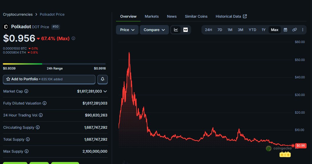Switch to the Overview tab
This screenshot has height=164, width=312.
pyautogui.click(x=128, y=17)
